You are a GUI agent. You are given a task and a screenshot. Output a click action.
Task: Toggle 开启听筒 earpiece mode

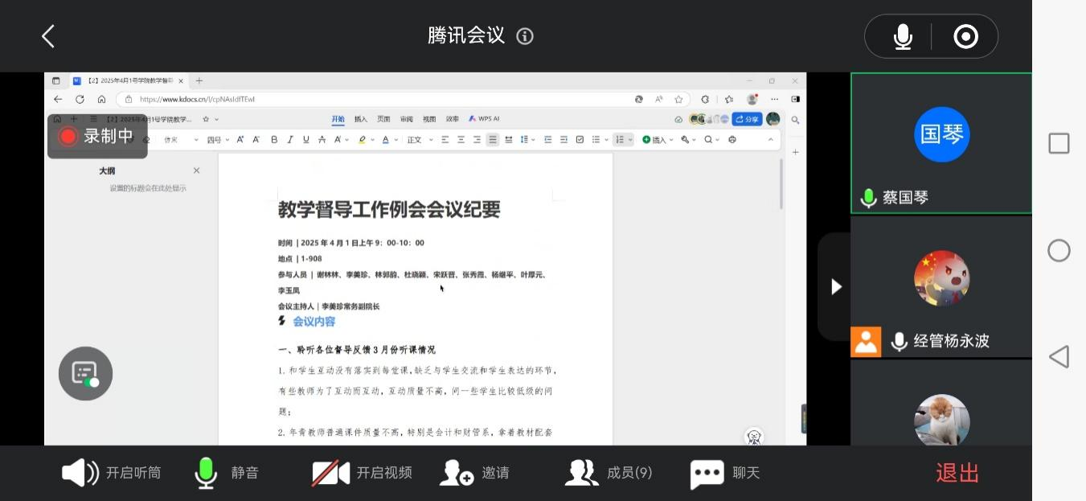(80, 473)
